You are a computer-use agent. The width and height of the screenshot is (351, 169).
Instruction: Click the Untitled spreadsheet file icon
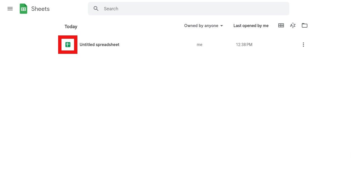click(68, 45)
